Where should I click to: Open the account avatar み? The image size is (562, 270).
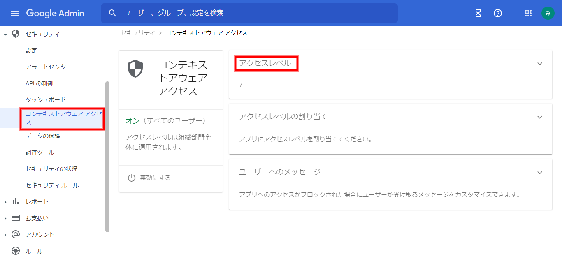click(x=548, y=13)
